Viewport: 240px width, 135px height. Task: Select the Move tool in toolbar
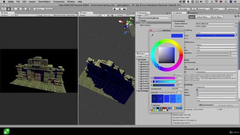(9, 9)
